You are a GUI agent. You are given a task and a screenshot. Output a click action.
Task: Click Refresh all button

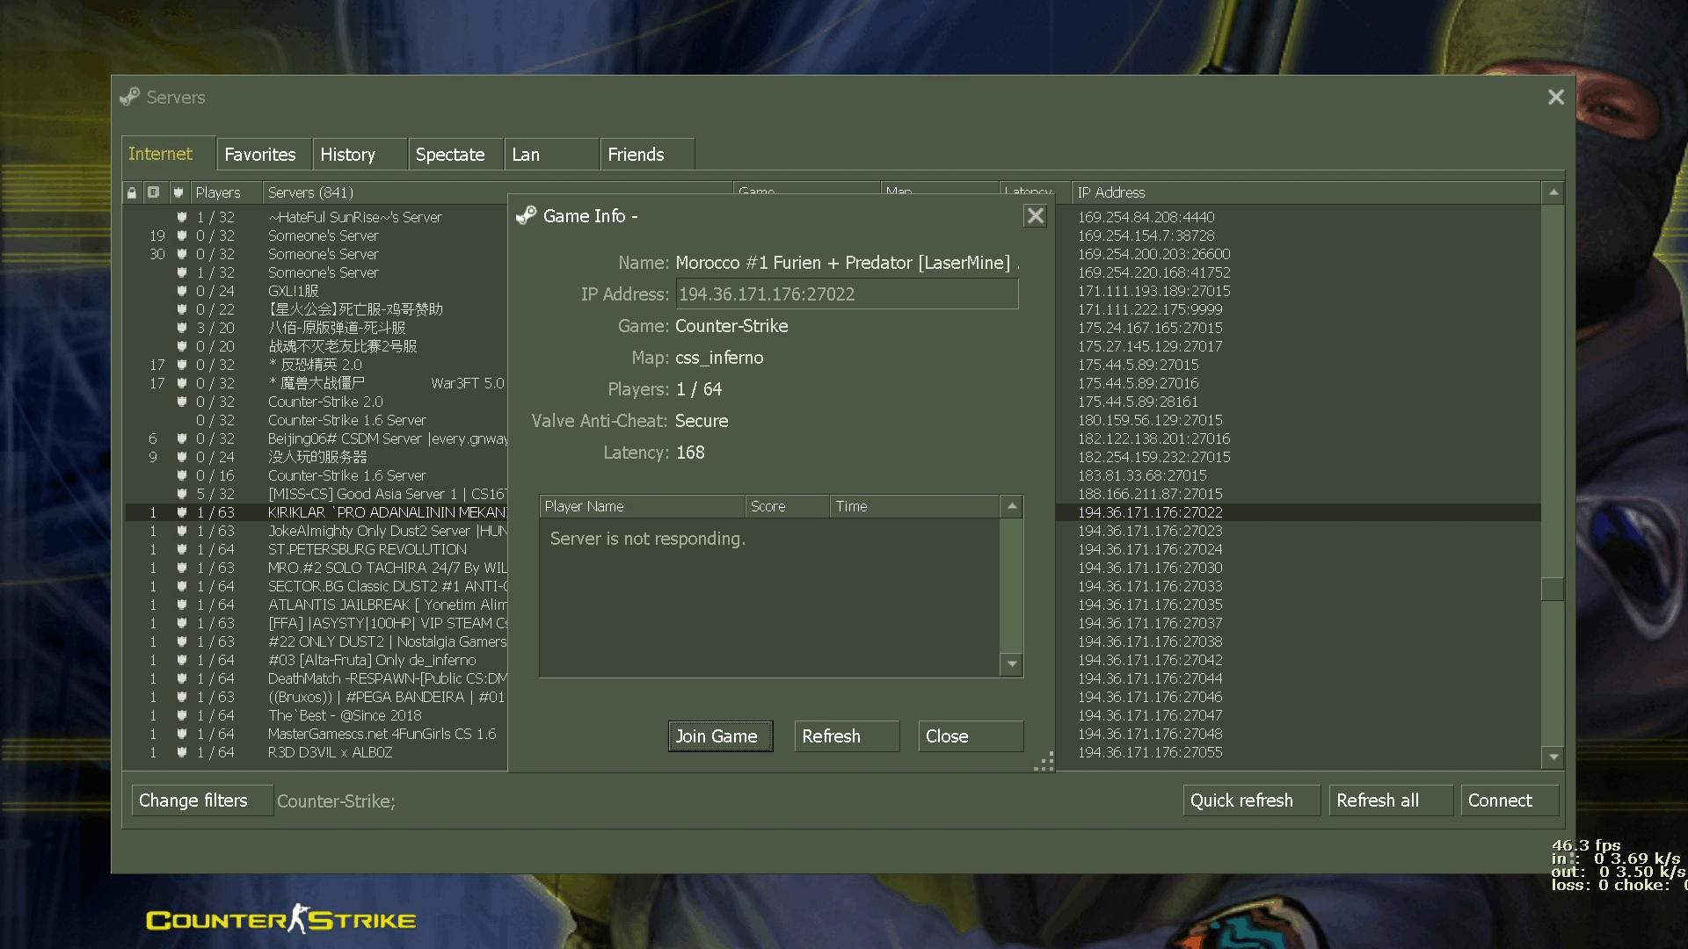pos(1378,800)
